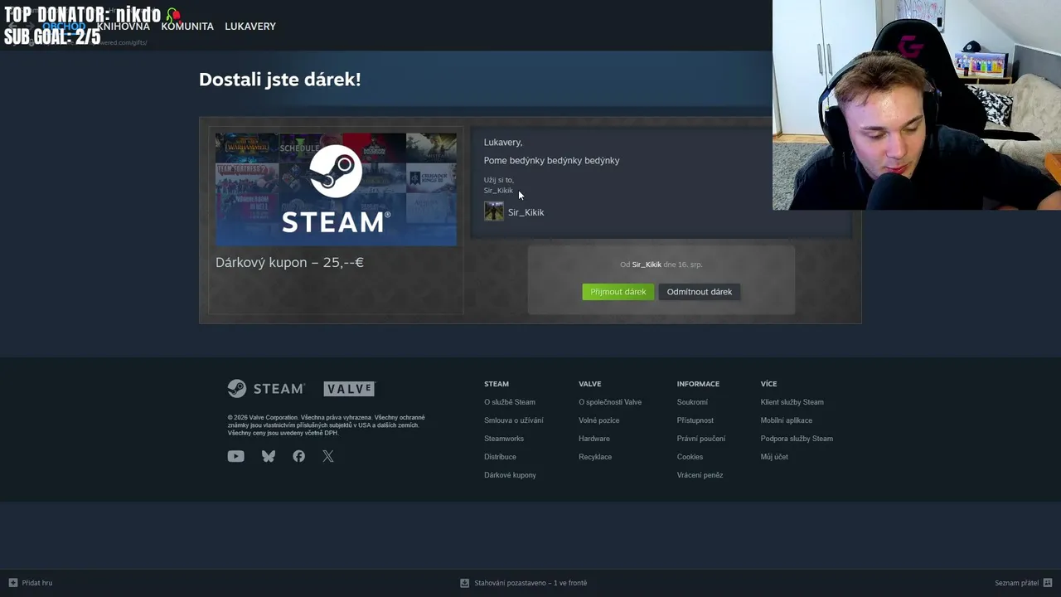The height and width of the screenshot is (597, 1061).
Task: Click the Valve copyright notice text
Action: [327, 425]
